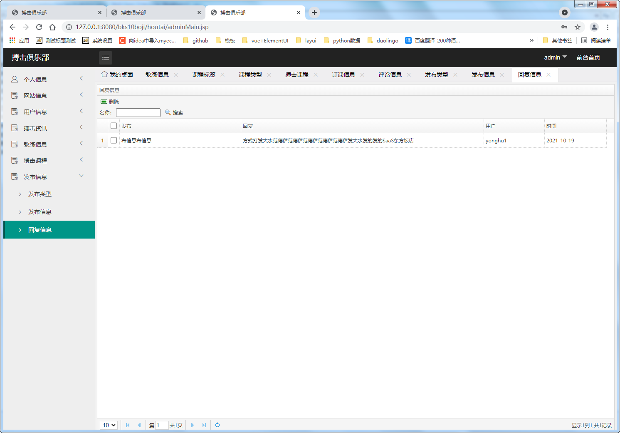Screen dimensions: 620x433
Task: Click the site info icon in address bar
Action: (x=69, y=27)
